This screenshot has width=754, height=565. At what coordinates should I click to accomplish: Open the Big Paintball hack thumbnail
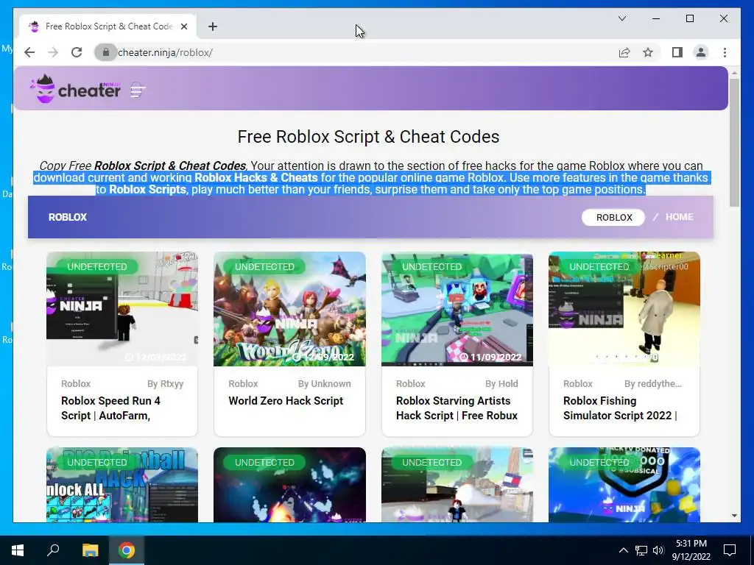122,485
